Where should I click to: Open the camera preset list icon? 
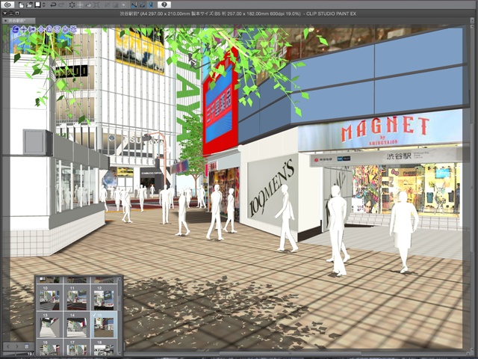coord(27,346)
